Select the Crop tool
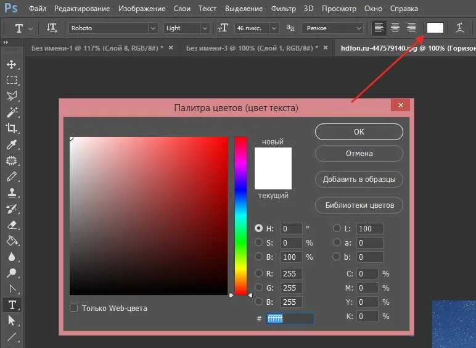476x348 pixels. (12, 128)
